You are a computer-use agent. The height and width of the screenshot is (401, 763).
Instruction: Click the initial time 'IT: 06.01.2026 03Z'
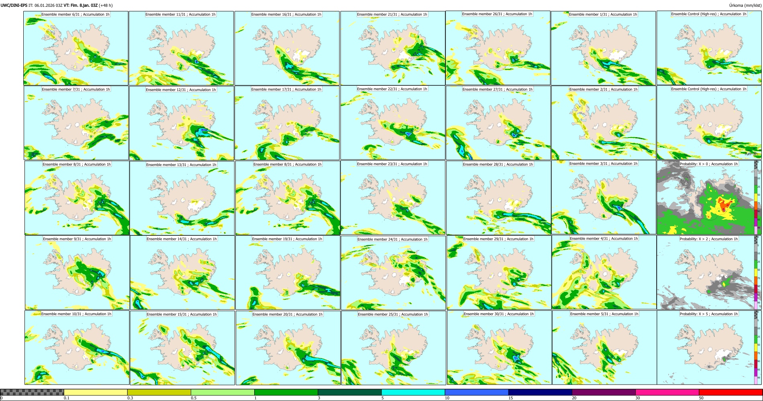(x=46, y=5)
